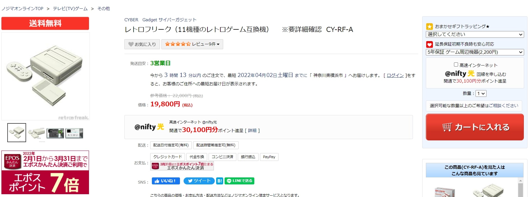Click the ログイン link
Image resolution: width=530 pixels, height=197 pixels.
tap(395, 75)
